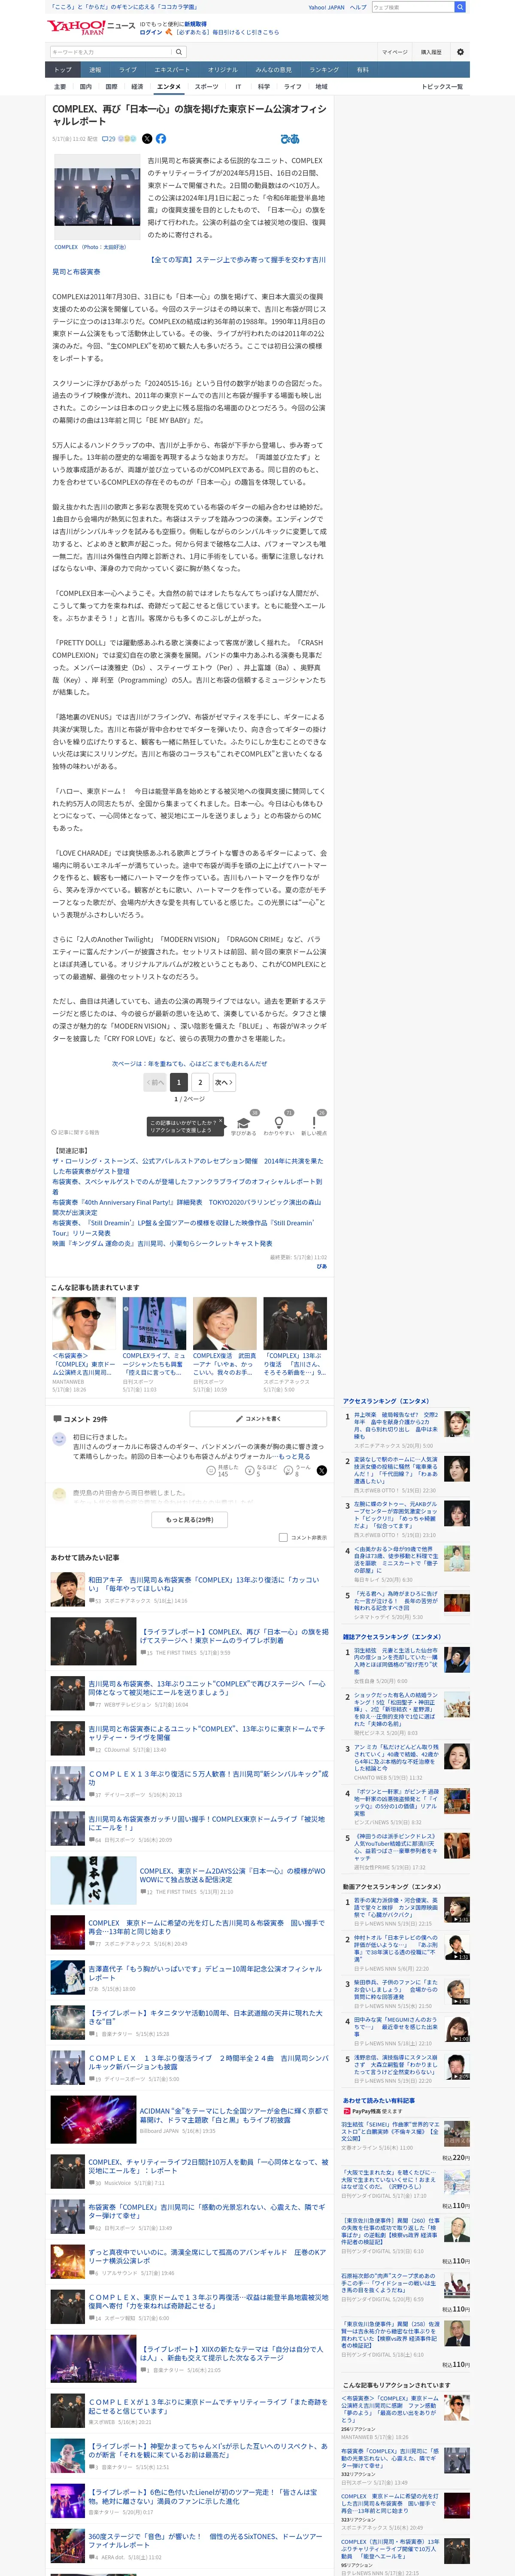Open トピックス一覧 link
The width and height of the screenshot is (515, 2576).
coord(442,87)
